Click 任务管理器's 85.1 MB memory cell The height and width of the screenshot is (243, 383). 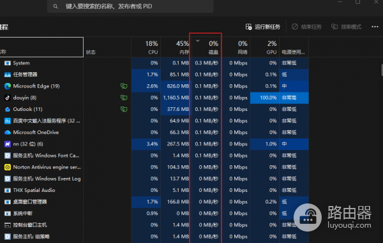pyautogui.click(x=175, y=75)
